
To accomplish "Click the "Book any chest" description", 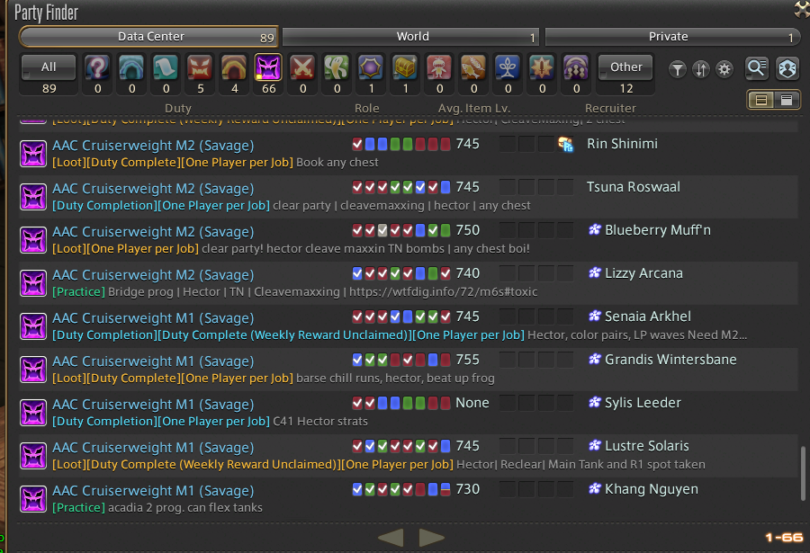I will [x=337, y=162].
